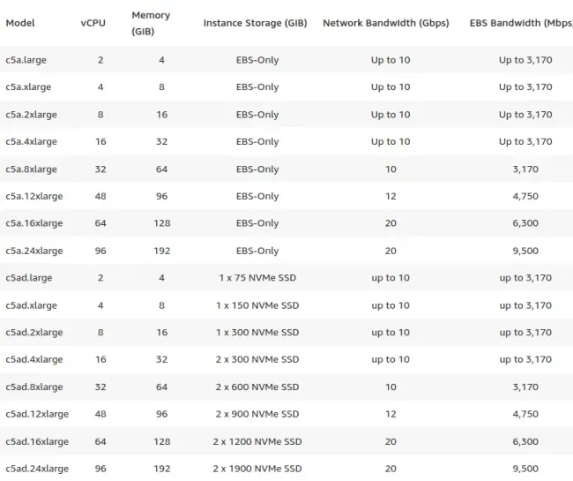Click the Network Bandwidth (Gbps) header

coord(386,23)
